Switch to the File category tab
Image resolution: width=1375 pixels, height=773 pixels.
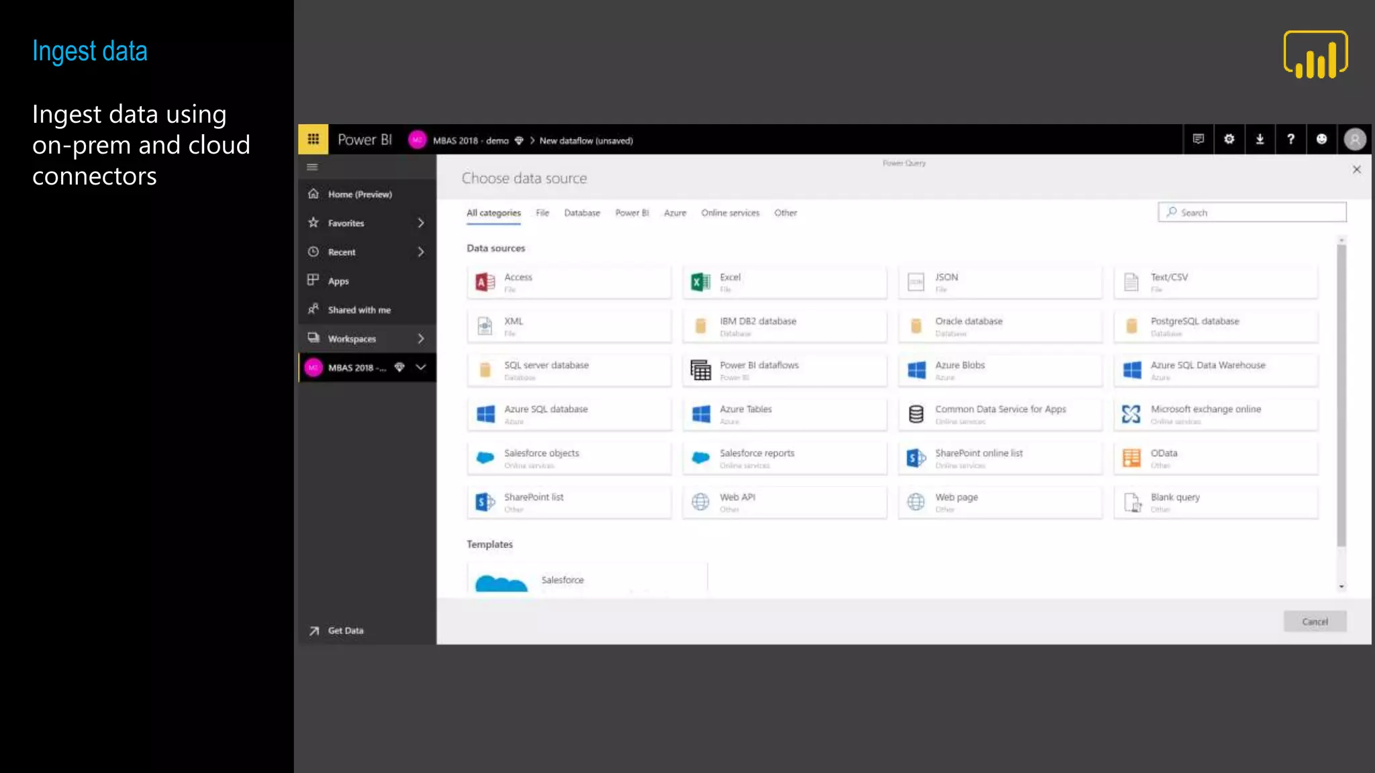point(542,213)
